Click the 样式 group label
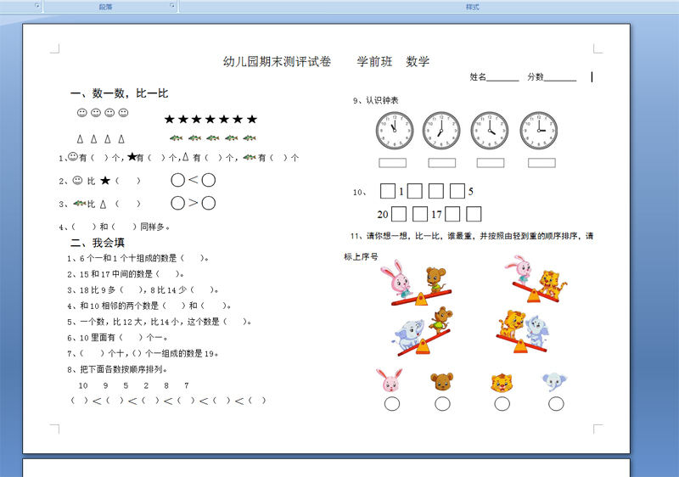This screenshot has height=477, width=679. pyautogui.click(x=472, y=7)
